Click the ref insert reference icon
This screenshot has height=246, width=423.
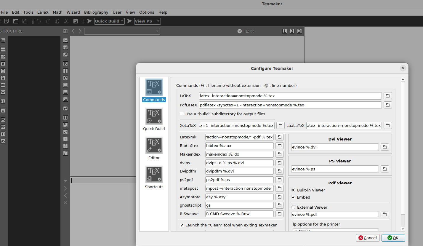click(65, 47)
